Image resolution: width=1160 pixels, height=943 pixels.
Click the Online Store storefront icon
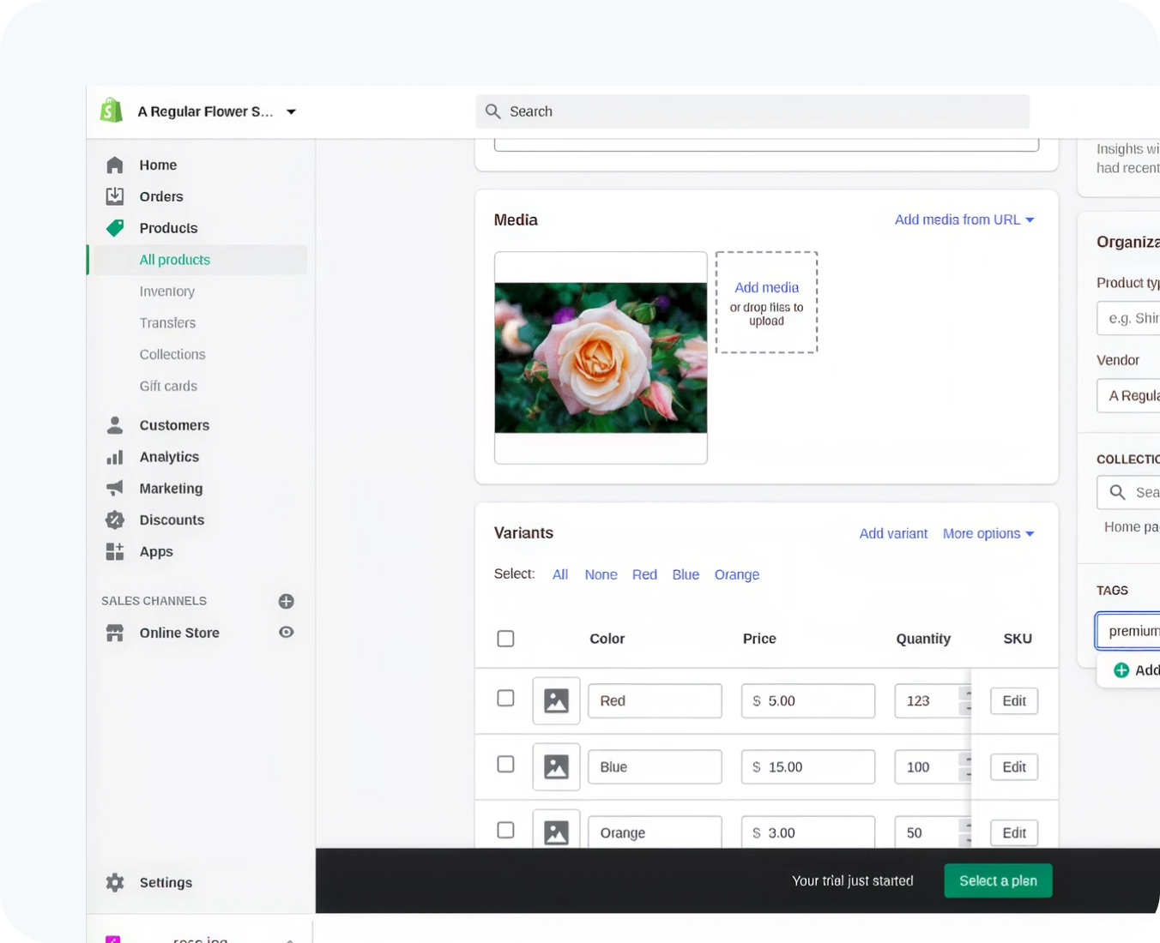[x=115, y=633]
